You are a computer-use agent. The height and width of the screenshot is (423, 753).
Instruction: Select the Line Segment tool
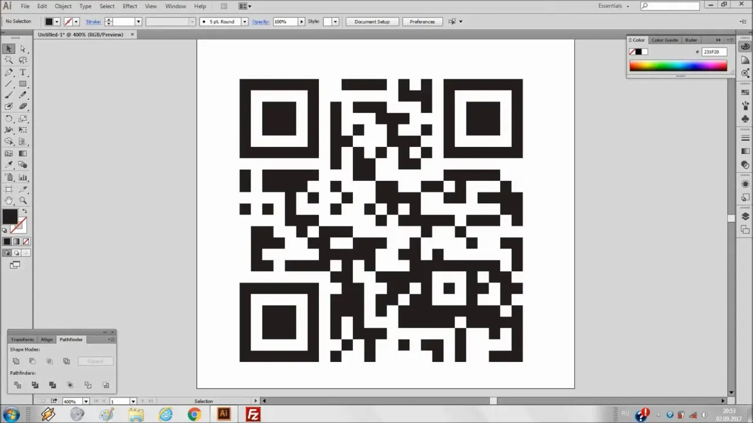coord(9,83)
